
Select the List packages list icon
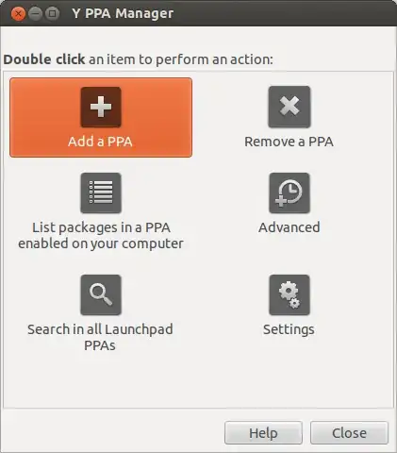(101, 193)
